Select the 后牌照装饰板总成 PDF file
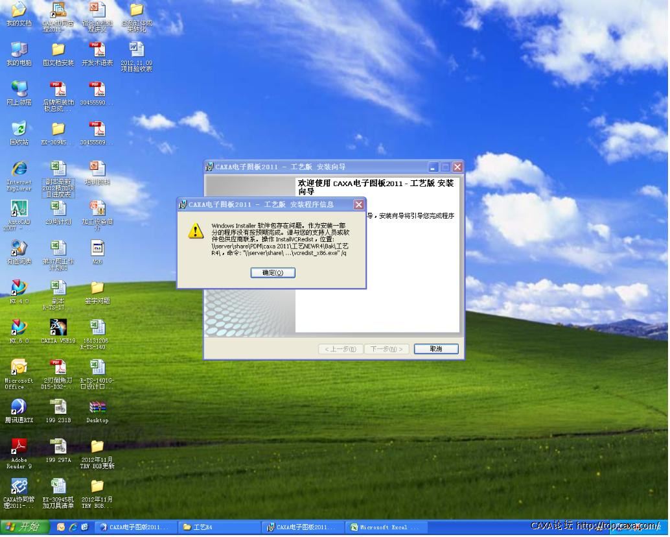The image size is (670, 537). (58, 96)
